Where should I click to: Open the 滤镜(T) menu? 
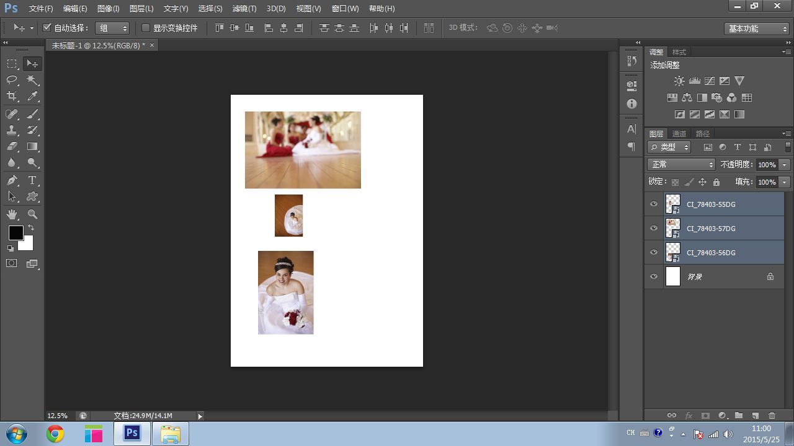(244, 9)
